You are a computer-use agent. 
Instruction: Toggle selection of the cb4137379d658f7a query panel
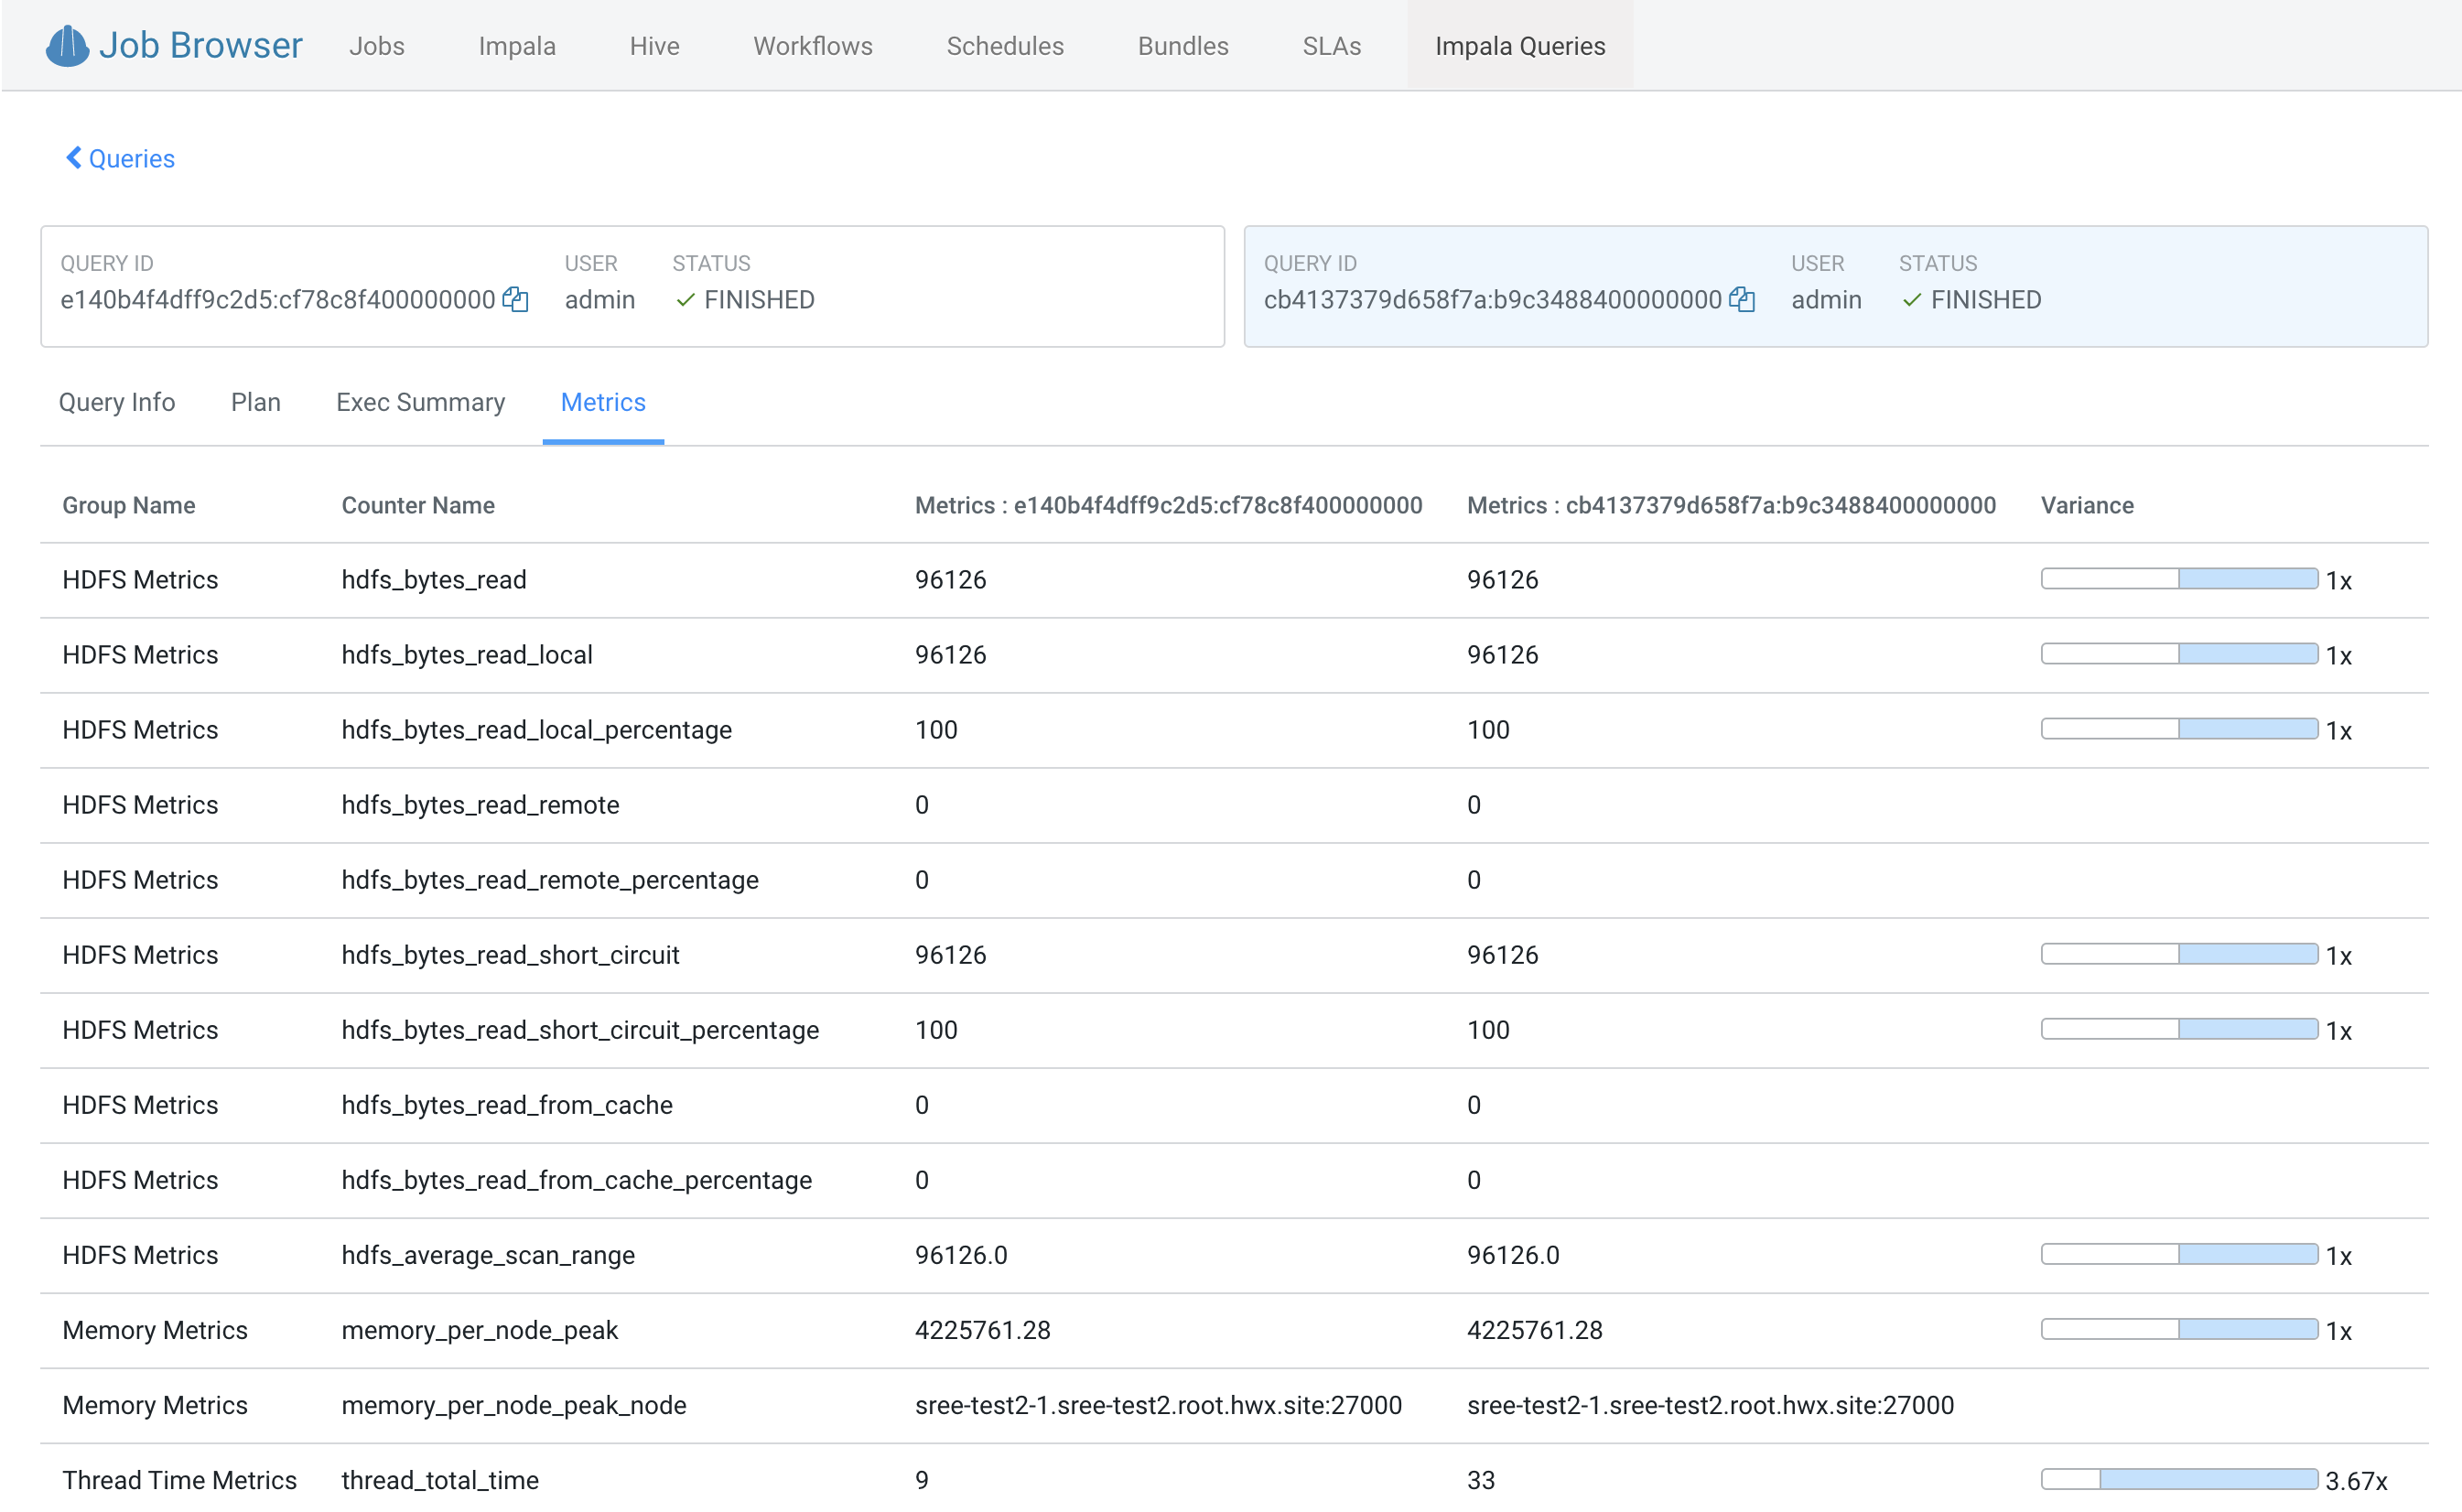1835,286
